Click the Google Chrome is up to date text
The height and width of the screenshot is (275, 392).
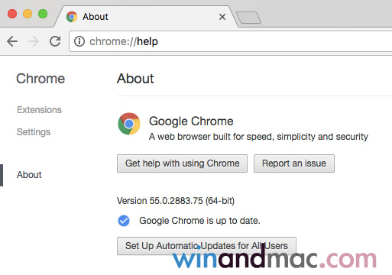pyautogui.click(x=199, y=221)
